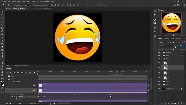Filter layers by type layers icon

tap(176, 42)
